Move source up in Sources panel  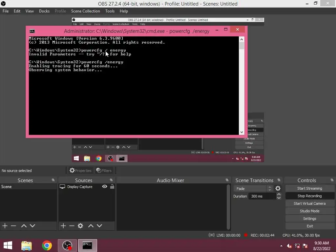click(x=91, y=226)
